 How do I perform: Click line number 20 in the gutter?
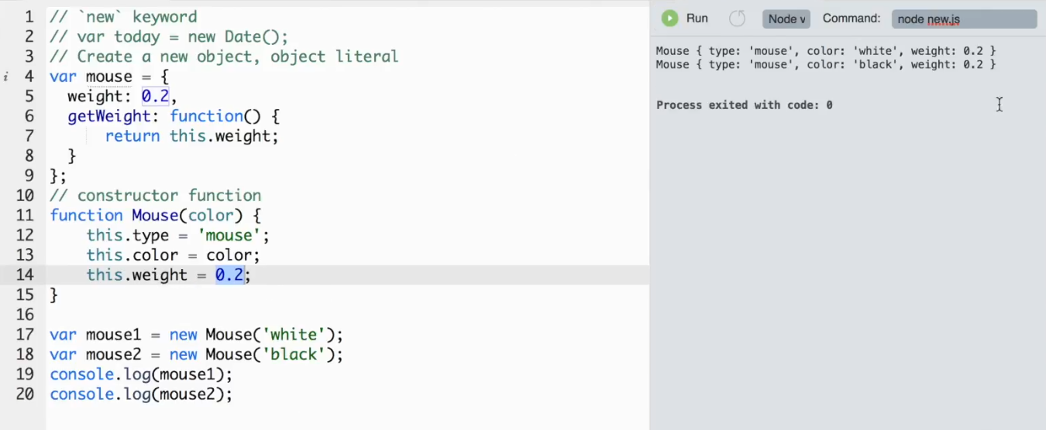(x=25, y=394)
